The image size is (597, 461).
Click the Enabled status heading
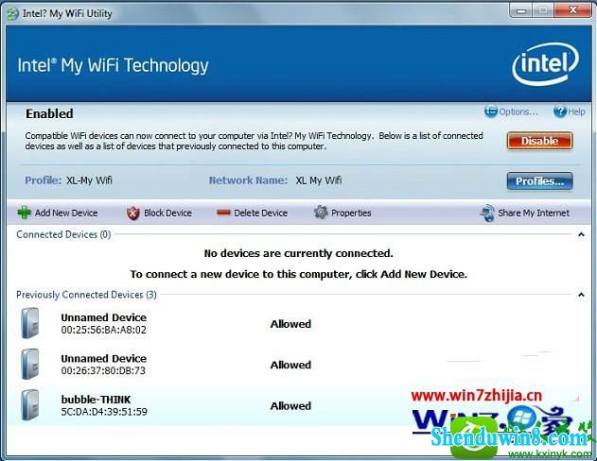click(49, 113)
